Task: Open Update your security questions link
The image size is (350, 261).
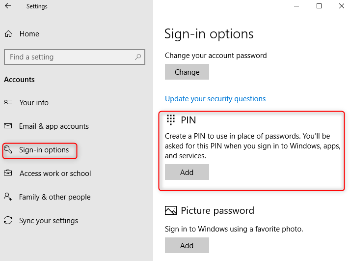Action: [x=215, y=99]
